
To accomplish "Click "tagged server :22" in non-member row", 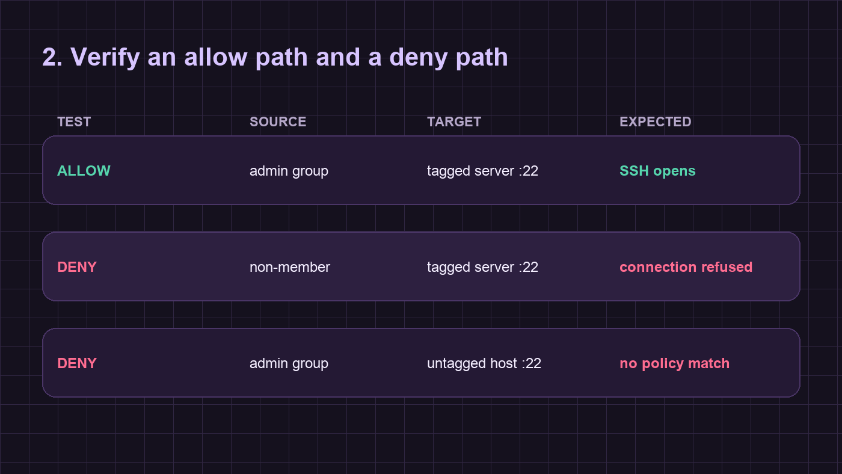I will tap(482, 268).
